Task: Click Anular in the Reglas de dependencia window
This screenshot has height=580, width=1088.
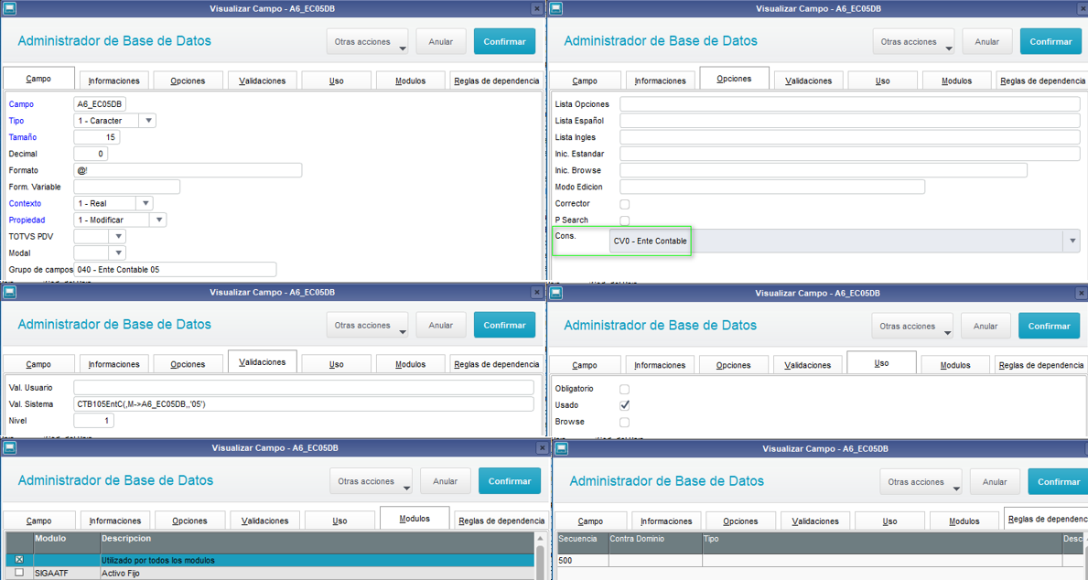Action: (x=995, y=481)
